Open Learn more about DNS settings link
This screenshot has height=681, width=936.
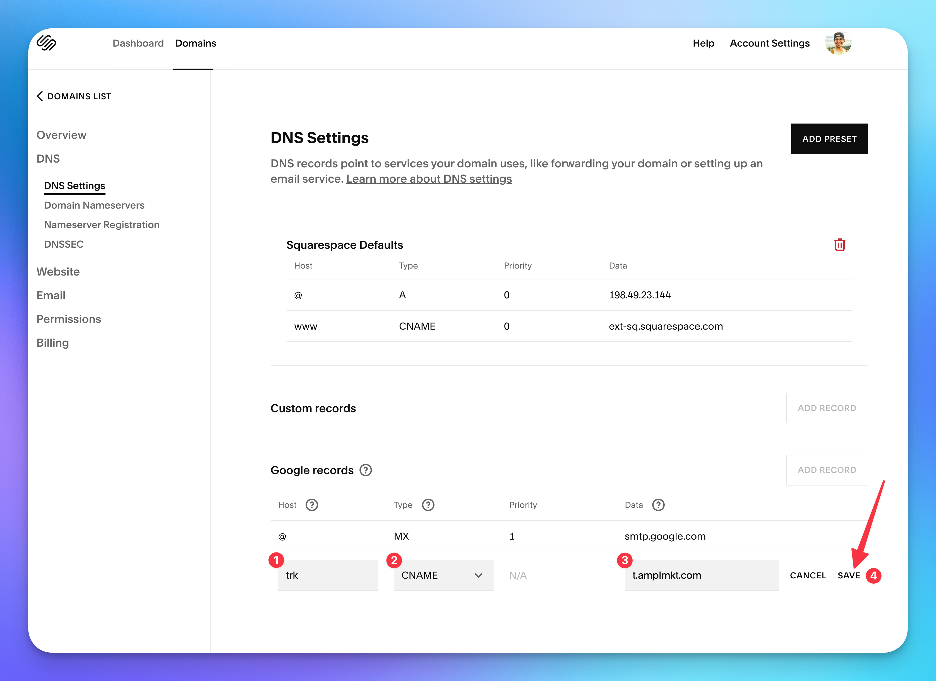[429, 179]
